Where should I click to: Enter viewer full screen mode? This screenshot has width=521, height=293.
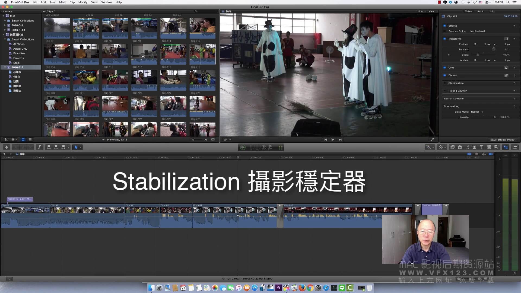432,140
